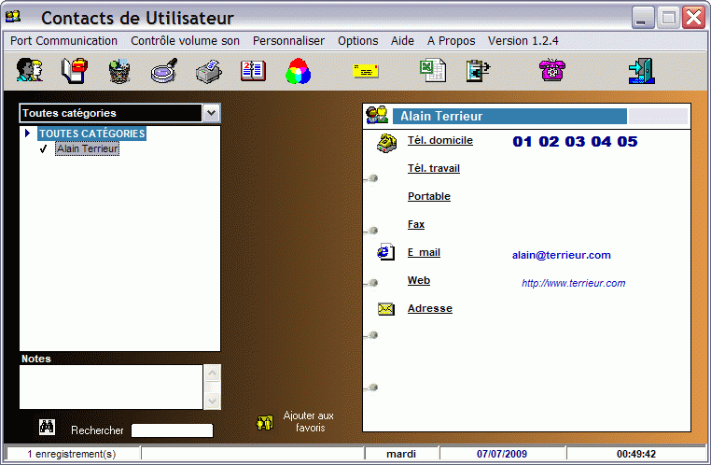The image size is (711, 465).
Task: Click the Notes heading label
Action: click(36, 359)
